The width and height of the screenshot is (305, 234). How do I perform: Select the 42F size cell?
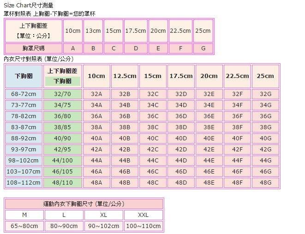pos(237,149)
